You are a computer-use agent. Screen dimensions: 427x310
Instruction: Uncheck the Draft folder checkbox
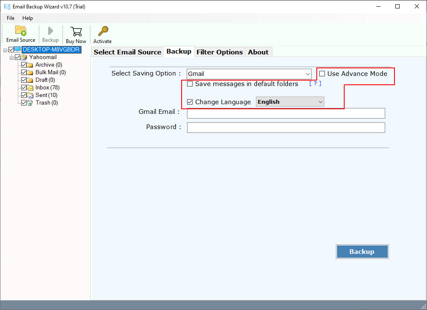(24, 80)
